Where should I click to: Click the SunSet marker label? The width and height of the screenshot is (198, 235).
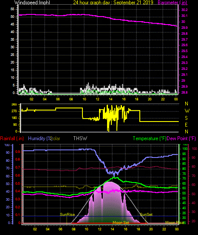coord(146,215)
